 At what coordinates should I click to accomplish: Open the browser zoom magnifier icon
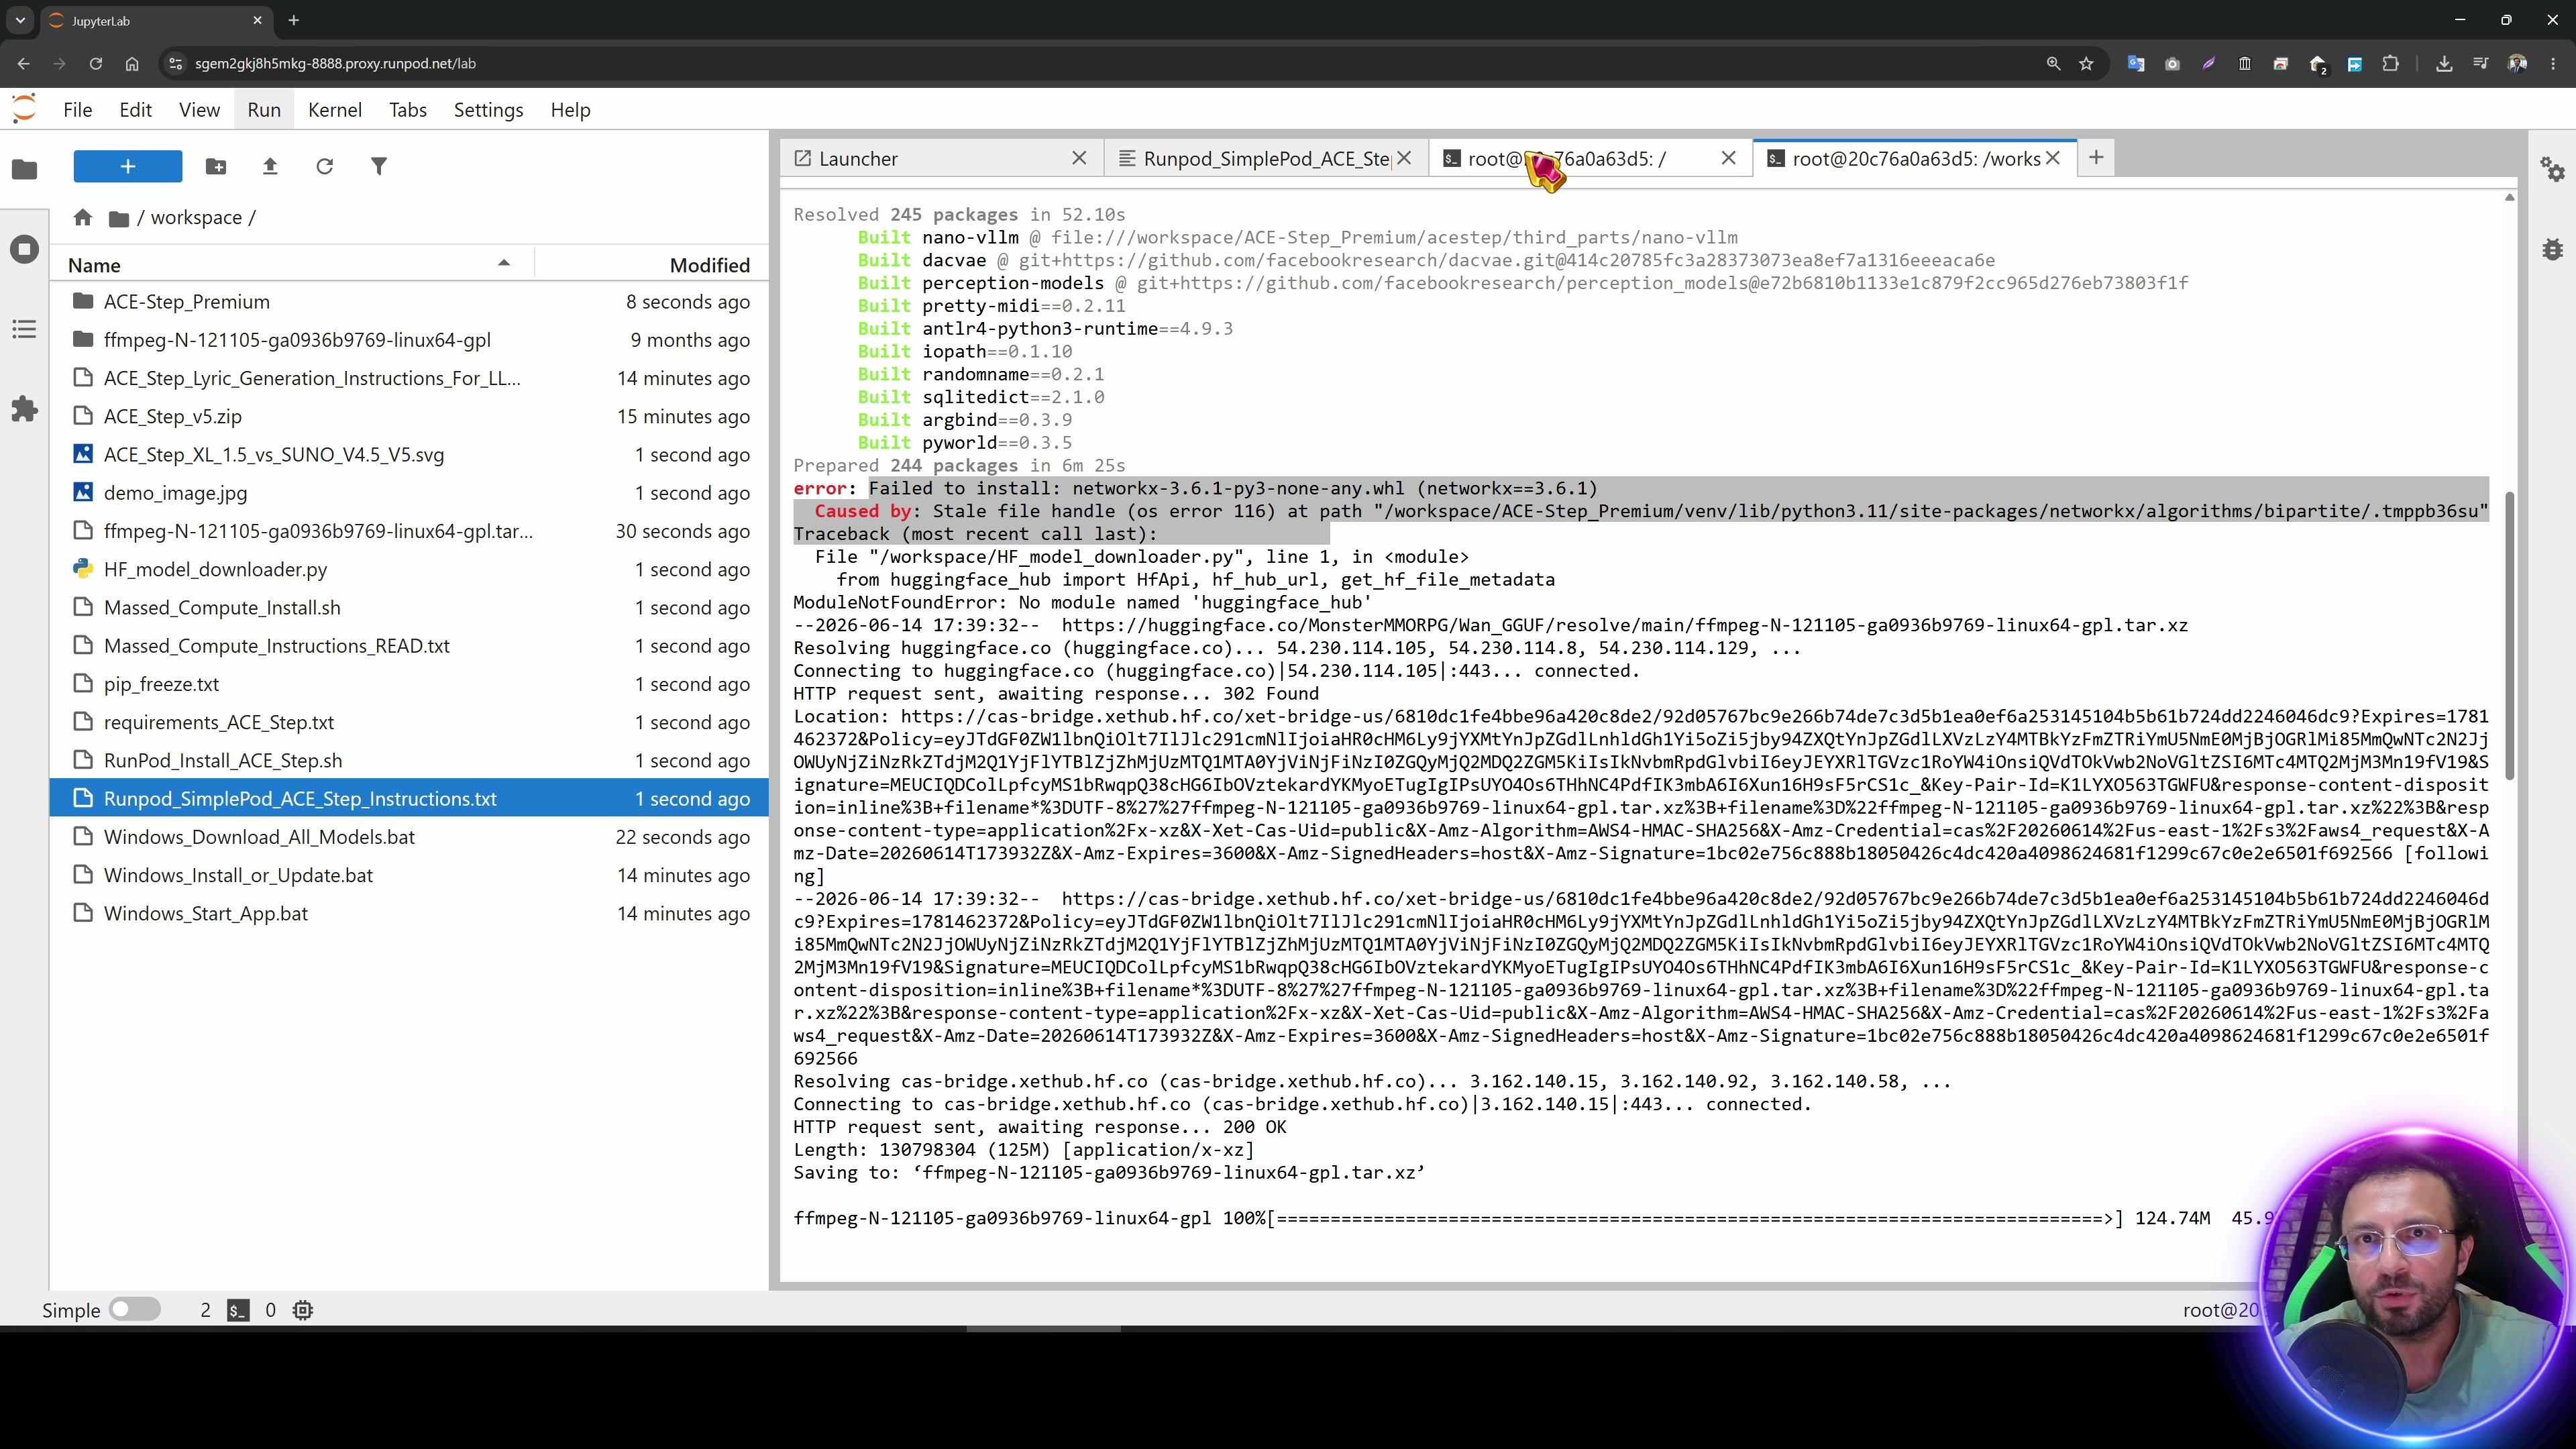point(2053,63)
